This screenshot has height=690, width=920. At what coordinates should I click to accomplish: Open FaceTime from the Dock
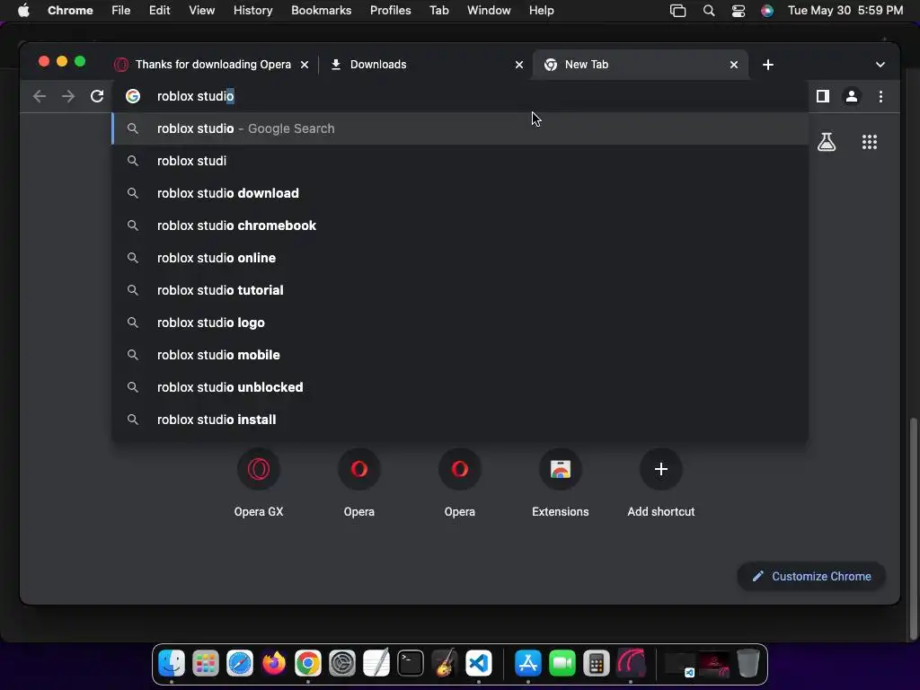click(x=562, y=663)
